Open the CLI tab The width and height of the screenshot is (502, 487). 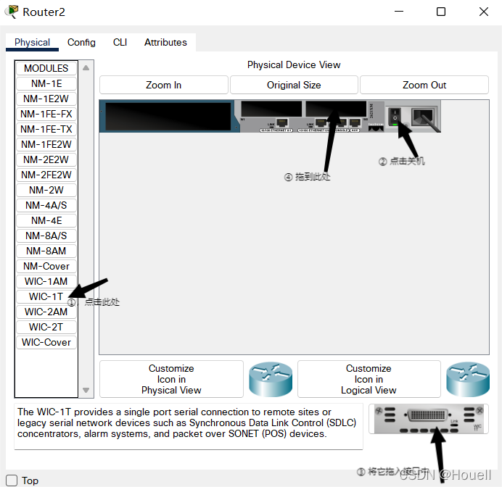coord(120,43)
